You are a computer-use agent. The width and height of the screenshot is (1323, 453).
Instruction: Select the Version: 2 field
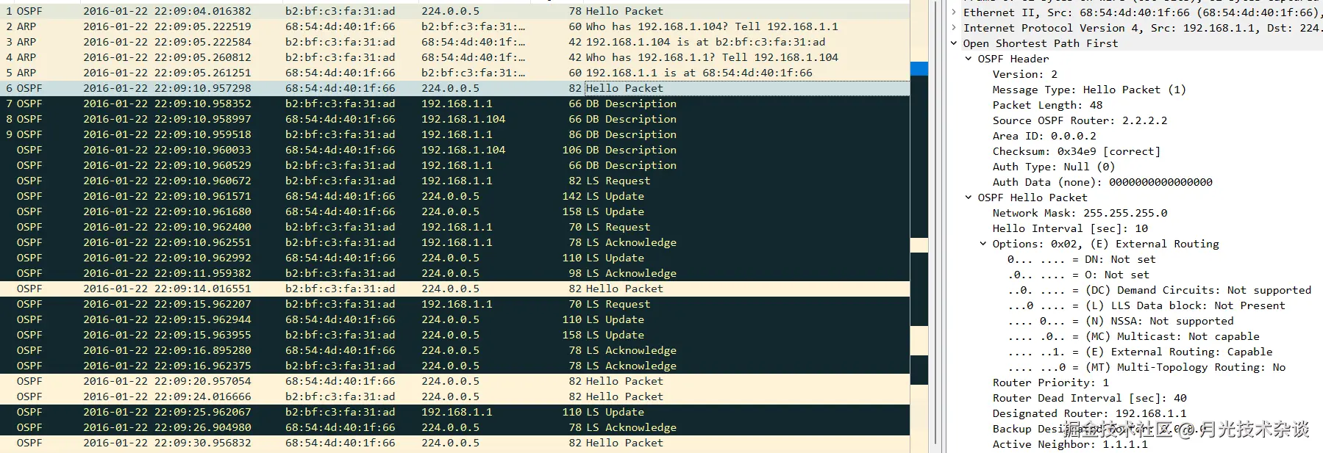pos(1024,74)
